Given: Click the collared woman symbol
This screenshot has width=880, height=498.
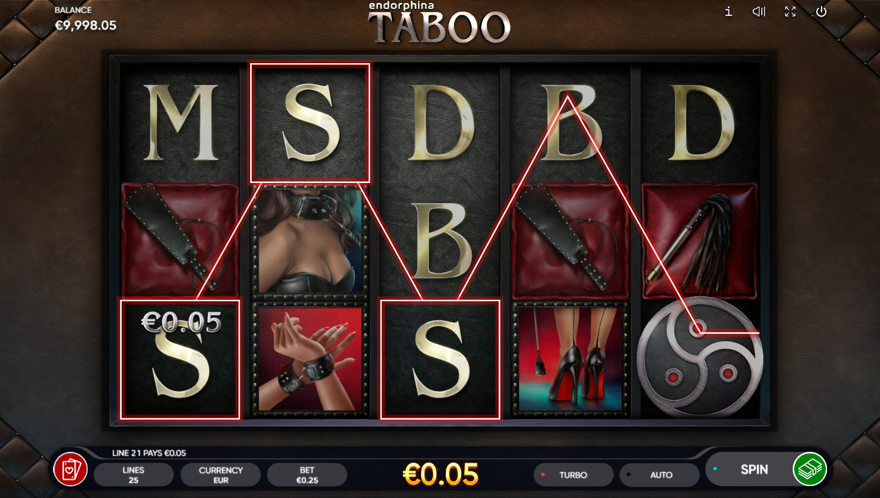Looking at the screenshot, I should (310, 241).
